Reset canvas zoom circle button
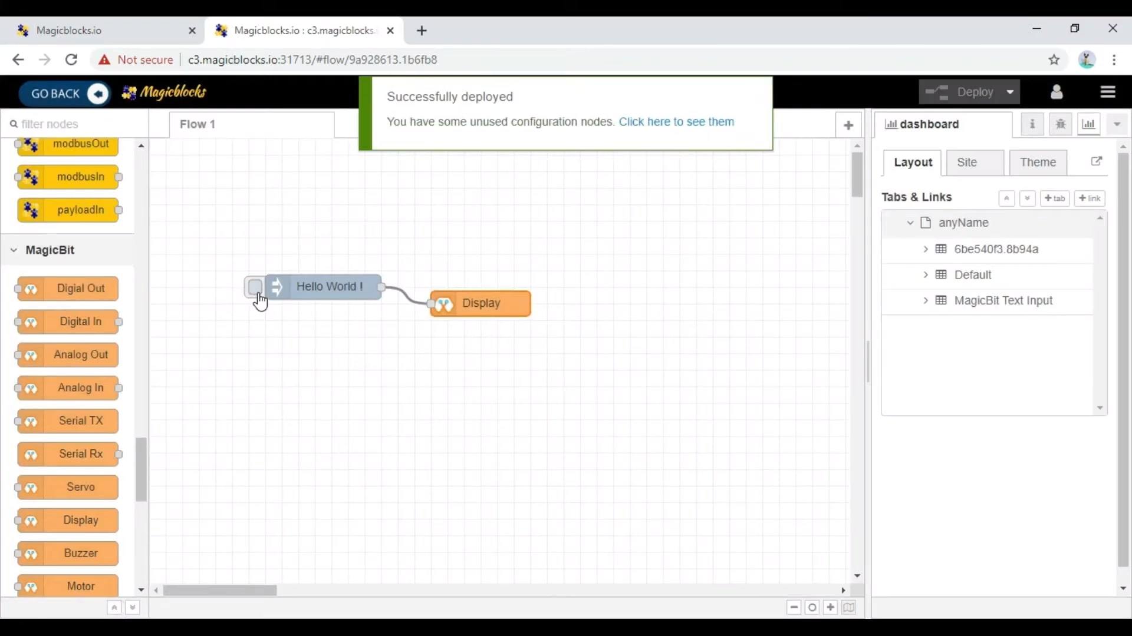The image size is (1132, 636). click(x=812, y=607)
